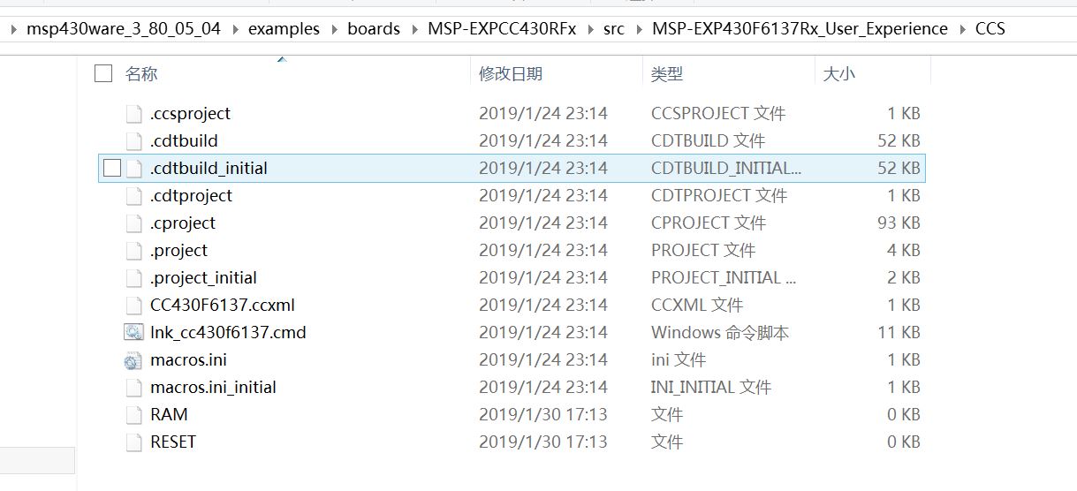Expand the arrow after MSP-EXPCC430RFx breadcrumb
Viewport: 1077px width, 491px height.
point(590,29)
